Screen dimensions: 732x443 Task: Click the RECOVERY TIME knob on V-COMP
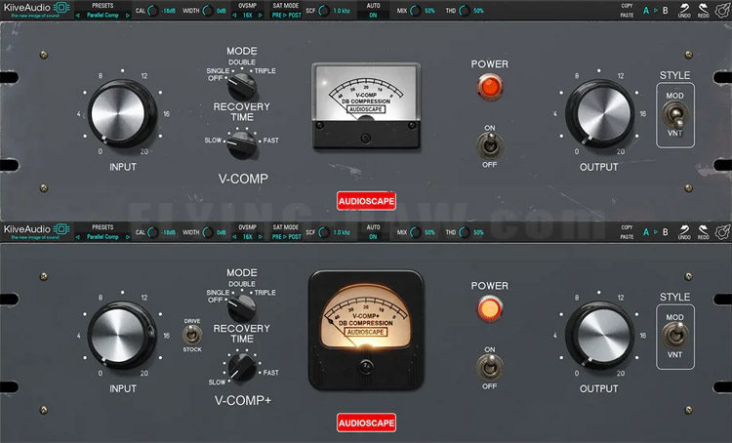point(242,144)
